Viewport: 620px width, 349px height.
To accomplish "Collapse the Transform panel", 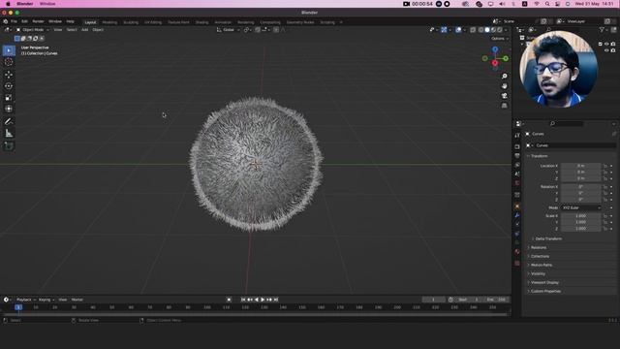I will point(539,156).
